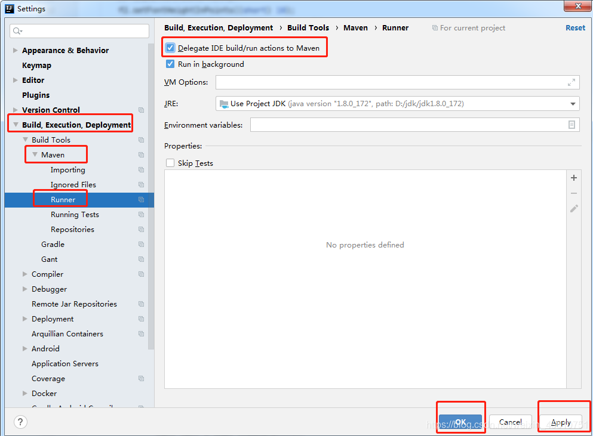This screenshot has height=436, width=593.
Task: Click the Cancel button
Action: click(x=510, y=422)
